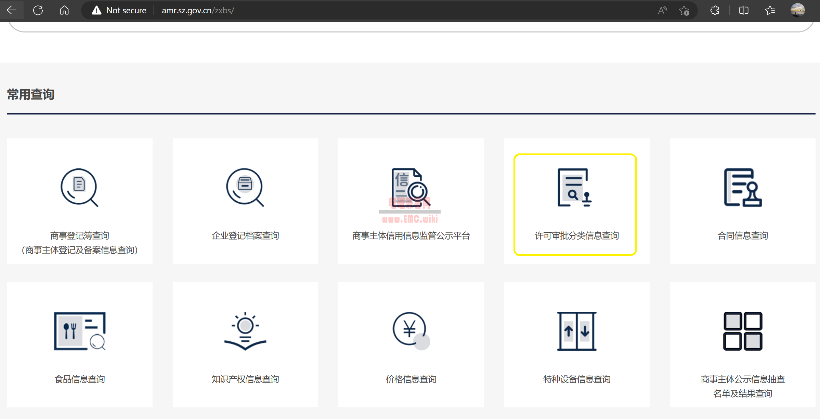820x419 pixels.
Task: Click the 商事登记簿查询 magnifier icon
Action: coord(79,188)
